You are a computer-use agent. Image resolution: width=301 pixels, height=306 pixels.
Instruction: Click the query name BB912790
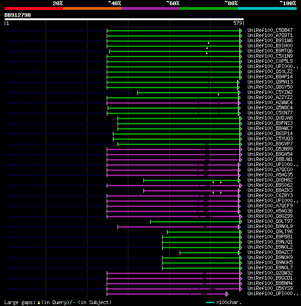(17, 15)
